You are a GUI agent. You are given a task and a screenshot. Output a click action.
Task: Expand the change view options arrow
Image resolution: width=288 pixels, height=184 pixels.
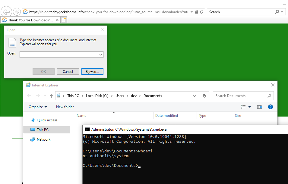pyautogui.click(x=250, y=107)
